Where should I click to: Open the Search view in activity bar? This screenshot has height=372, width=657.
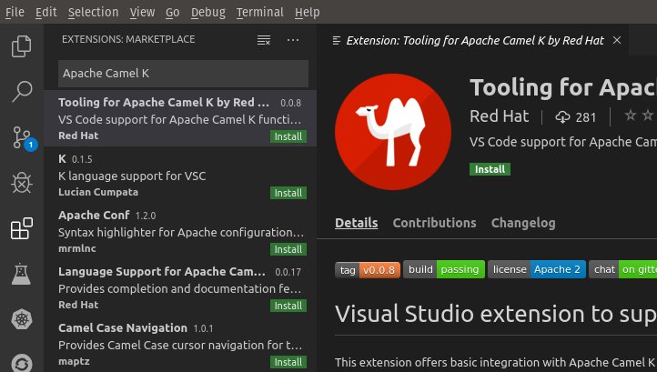(21, 91)
